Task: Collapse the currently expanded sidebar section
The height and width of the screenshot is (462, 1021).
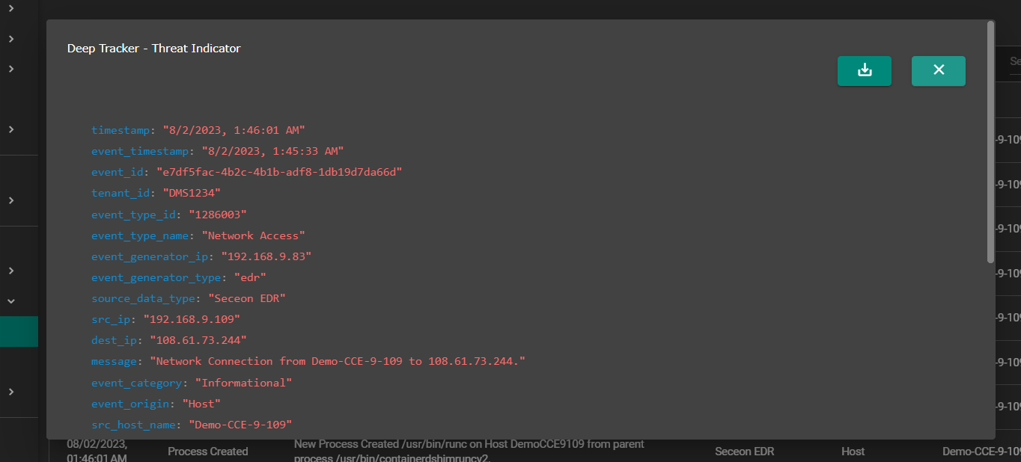Action: click(10, 301)
